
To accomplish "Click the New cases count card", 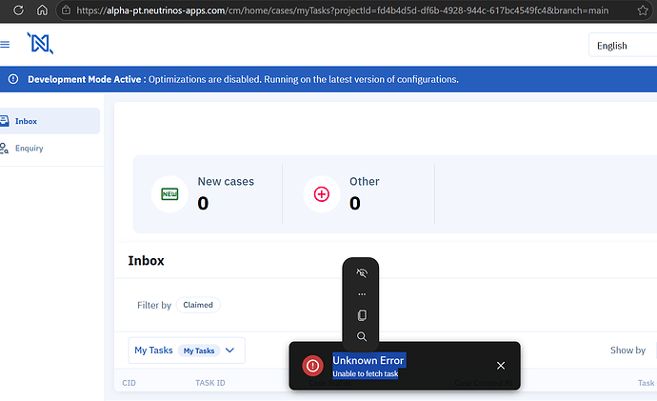I will [208, 194].
